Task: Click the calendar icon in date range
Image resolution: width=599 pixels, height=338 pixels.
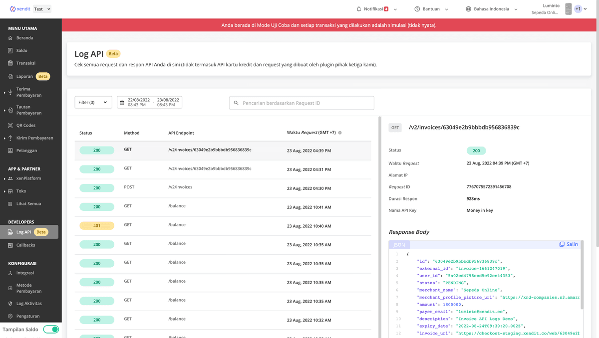Action: [122, 103]
